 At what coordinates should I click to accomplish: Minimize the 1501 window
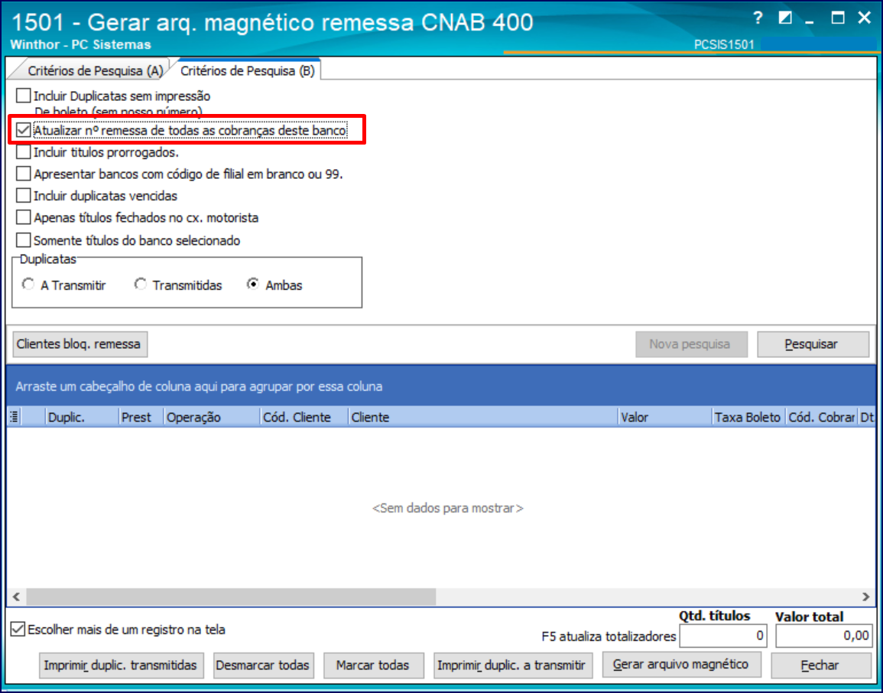(810, 21)
